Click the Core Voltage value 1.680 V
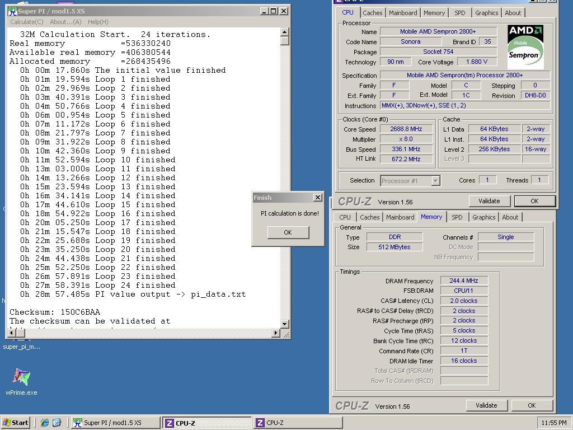The image size is (573, 430). 477,62
